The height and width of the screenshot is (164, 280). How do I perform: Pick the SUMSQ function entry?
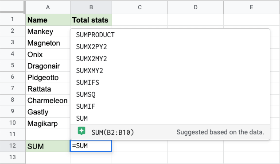click(x=170, y=95)
